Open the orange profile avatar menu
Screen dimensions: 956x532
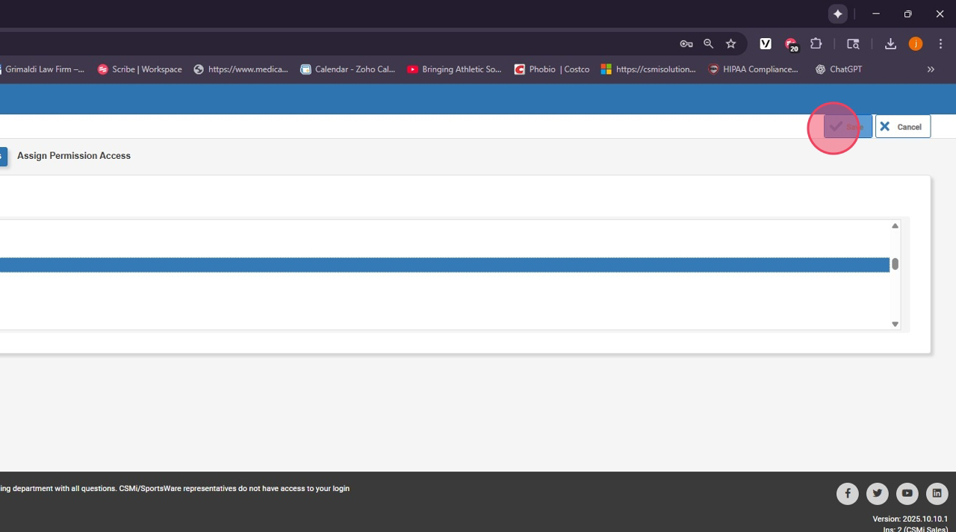pyautogui.click(x=915, y=44)
